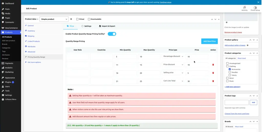262x132 pixels.
Task: Click the product type help icon
Action: pos(71,19)
